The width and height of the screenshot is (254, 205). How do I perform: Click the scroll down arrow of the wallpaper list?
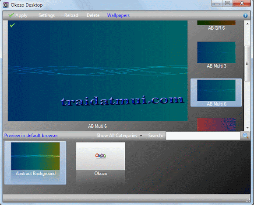point(247,128)
